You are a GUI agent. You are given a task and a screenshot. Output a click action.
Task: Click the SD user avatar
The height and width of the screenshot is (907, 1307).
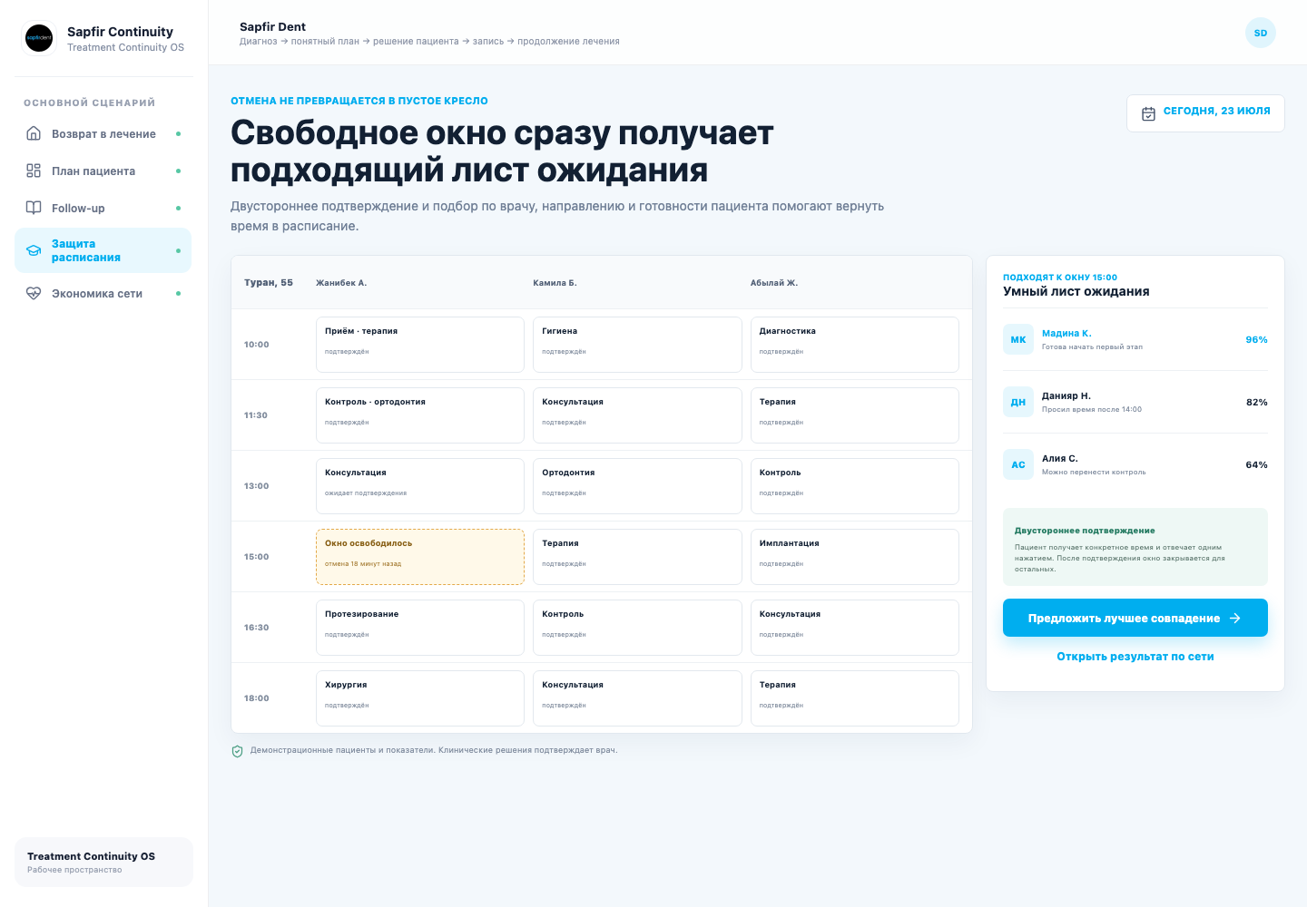click(x=1261, y=33)
